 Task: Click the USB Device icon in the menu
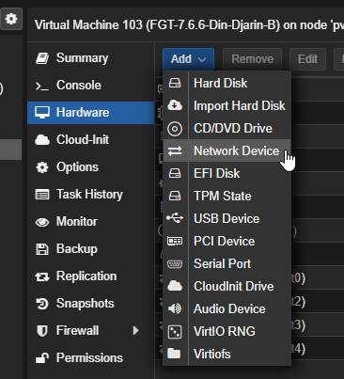tap(175, 218)
